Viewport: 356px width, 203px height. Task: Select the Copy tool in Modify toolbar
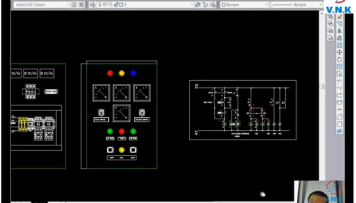pyautogui.click(x=339, y=23)
